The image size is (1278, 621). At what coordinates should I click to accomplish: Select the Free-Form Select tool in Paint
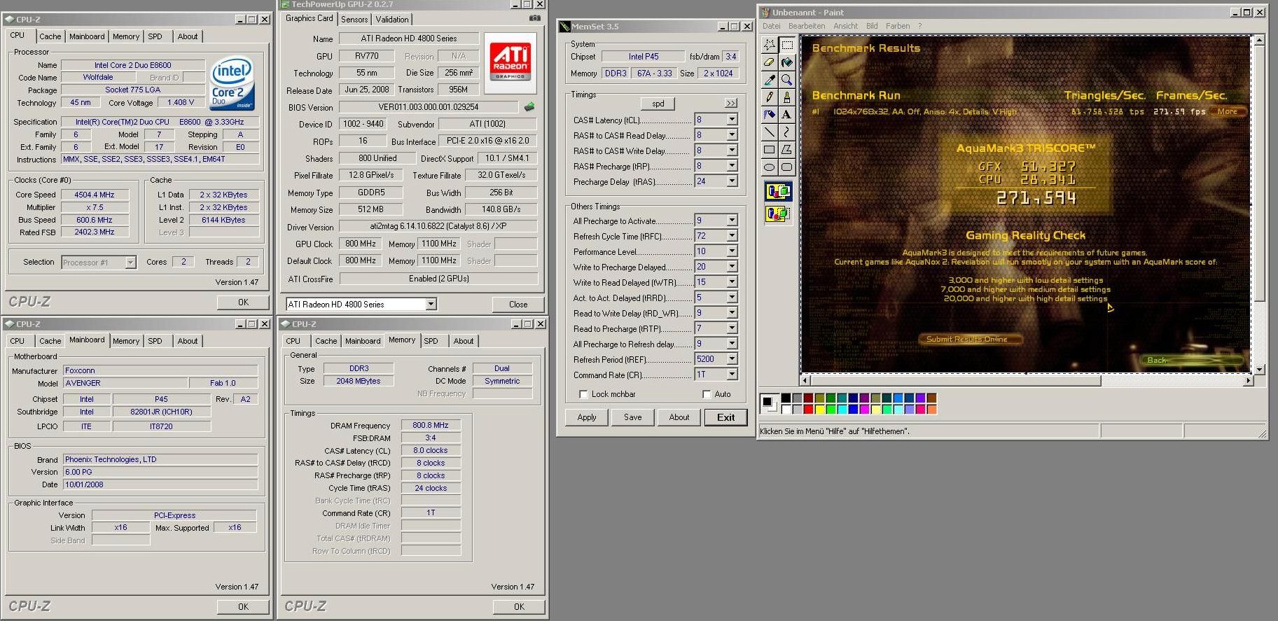769,44
